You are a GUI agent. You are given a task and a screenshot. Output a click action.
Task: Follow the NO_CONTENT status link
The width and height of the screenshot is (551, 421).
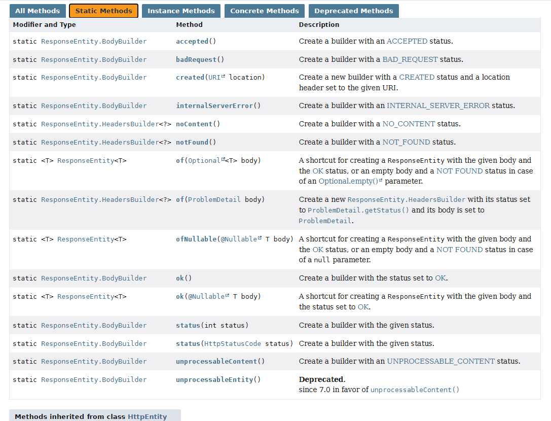tap(409, 124)
